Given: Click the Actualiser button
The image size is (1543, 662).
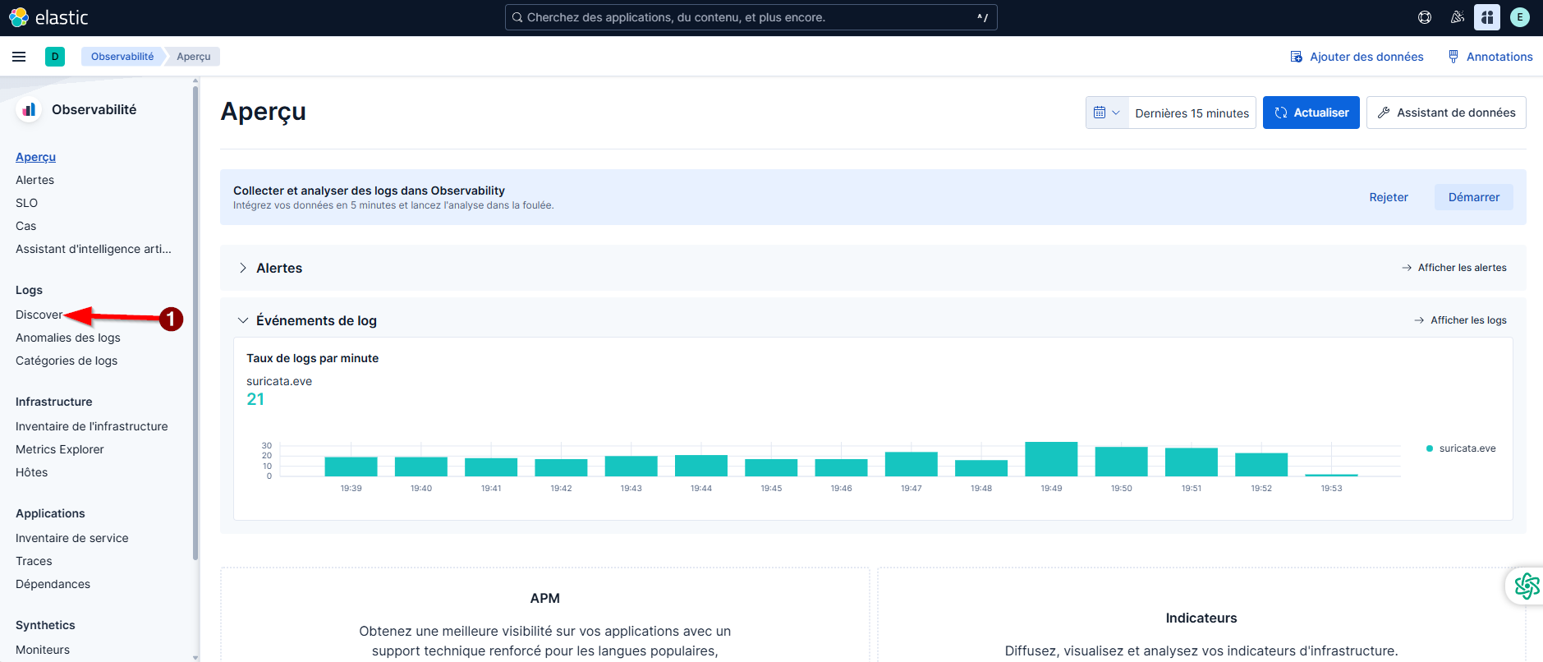Looking at the screenshot, I should [1311, 113].
